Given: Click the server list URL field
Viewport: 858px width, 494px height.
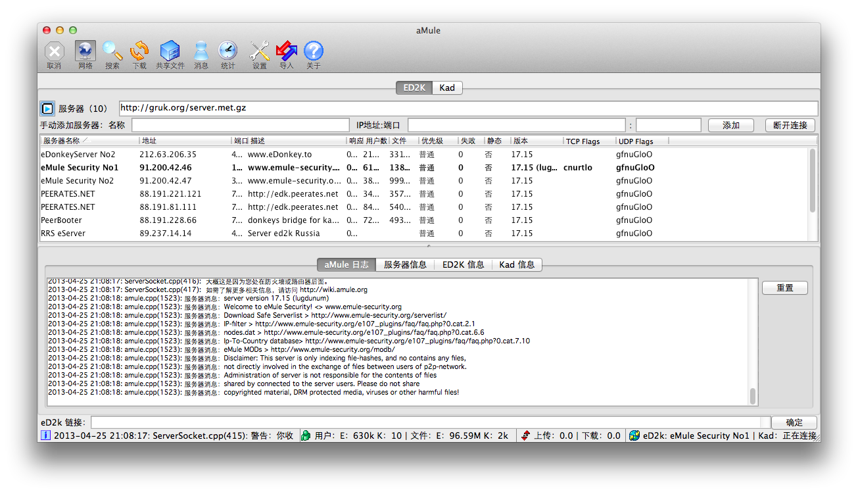Looking at the screenshot, I should click(468, 108).
